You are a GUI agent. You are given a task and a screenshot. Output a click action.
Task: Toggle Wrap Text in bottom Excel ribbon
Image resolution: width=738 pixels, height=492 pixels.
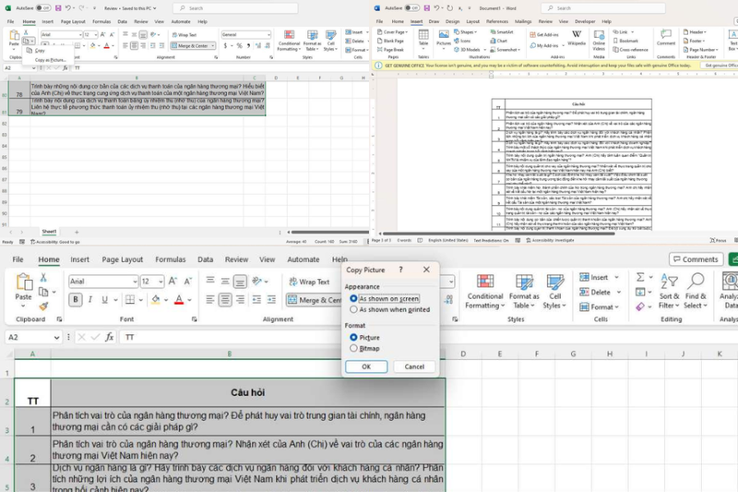tap(309, 282)
